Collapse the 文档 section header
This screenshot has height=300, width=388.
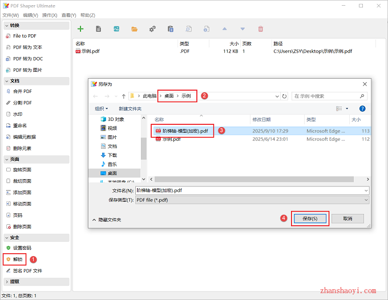pyautogui.click(x=37, y=81)
